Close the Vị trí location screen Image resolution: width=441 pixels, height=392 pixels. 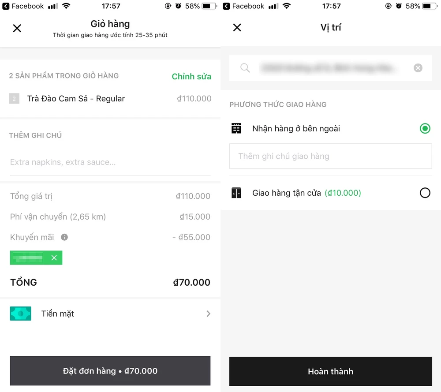[237, 27]
